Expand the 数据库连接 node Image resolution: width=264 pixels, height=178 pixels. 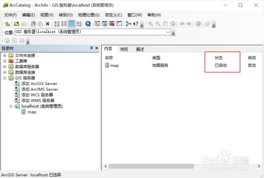(5, 72)
